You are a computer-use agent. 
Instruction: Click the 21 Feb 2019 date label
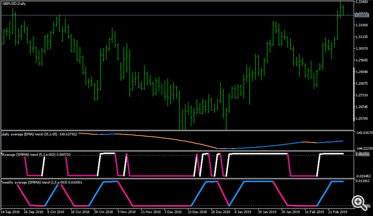point(338,212)
